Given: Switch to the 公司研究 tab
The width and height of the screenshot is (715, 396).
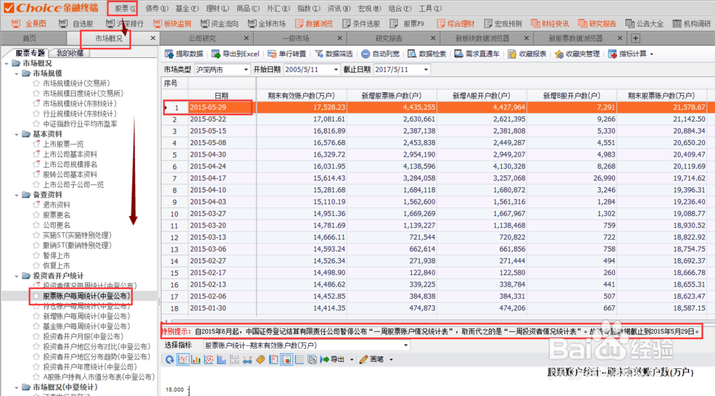Looking at the screenshot, I should (202, 39).
